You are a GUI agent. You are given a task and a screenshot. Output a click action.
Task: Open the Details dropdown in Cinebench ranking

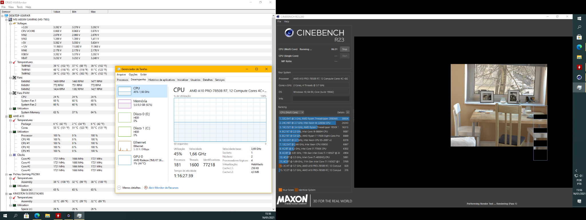tap(348, 112)
